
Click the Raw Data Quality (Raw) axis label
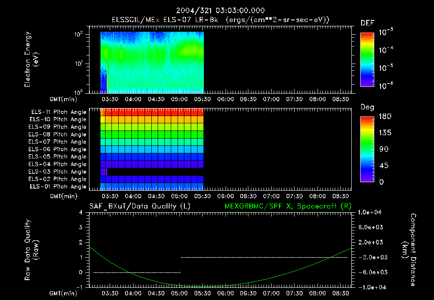31,250
